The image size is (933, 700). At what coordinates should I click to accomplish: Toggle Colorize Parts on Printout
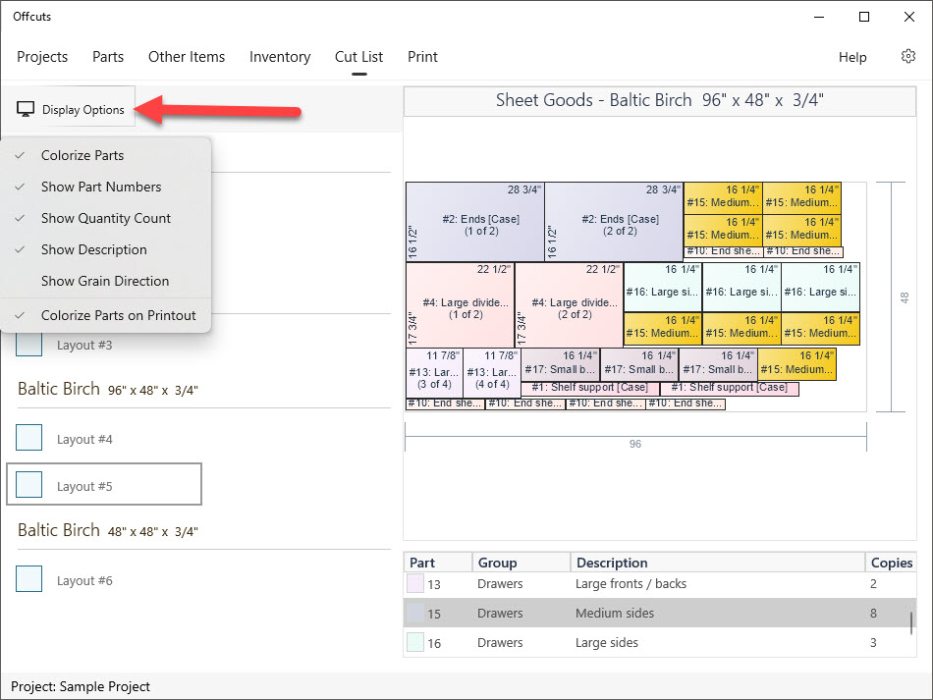pos(106,315)
